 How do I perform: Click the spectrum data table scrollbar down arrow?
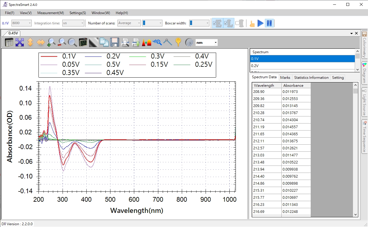tap(356, 215)
